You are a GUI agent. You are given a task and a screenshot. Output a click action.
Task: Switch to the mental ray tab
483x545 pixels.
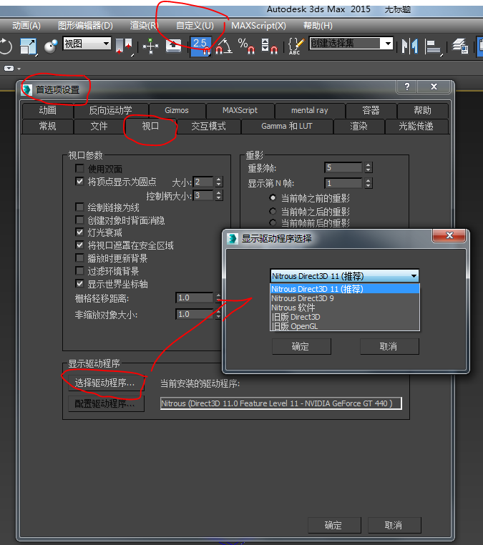pyautogui.click(x=310, y=111)
